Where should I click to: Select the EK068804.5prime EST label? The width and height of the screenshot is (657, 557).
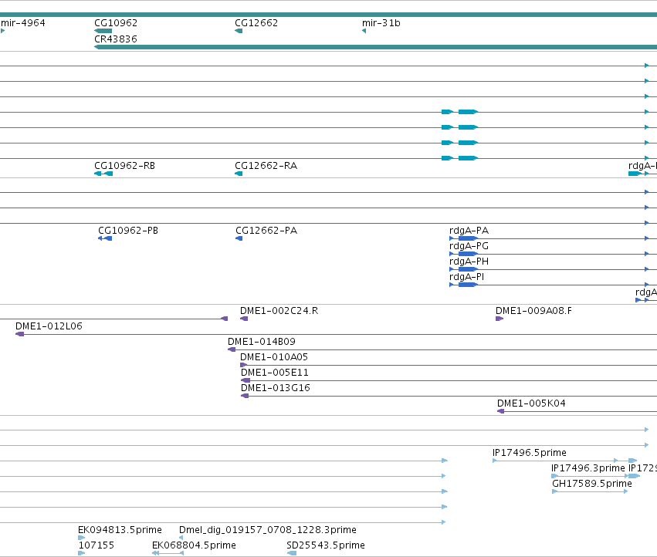(194, 545)
